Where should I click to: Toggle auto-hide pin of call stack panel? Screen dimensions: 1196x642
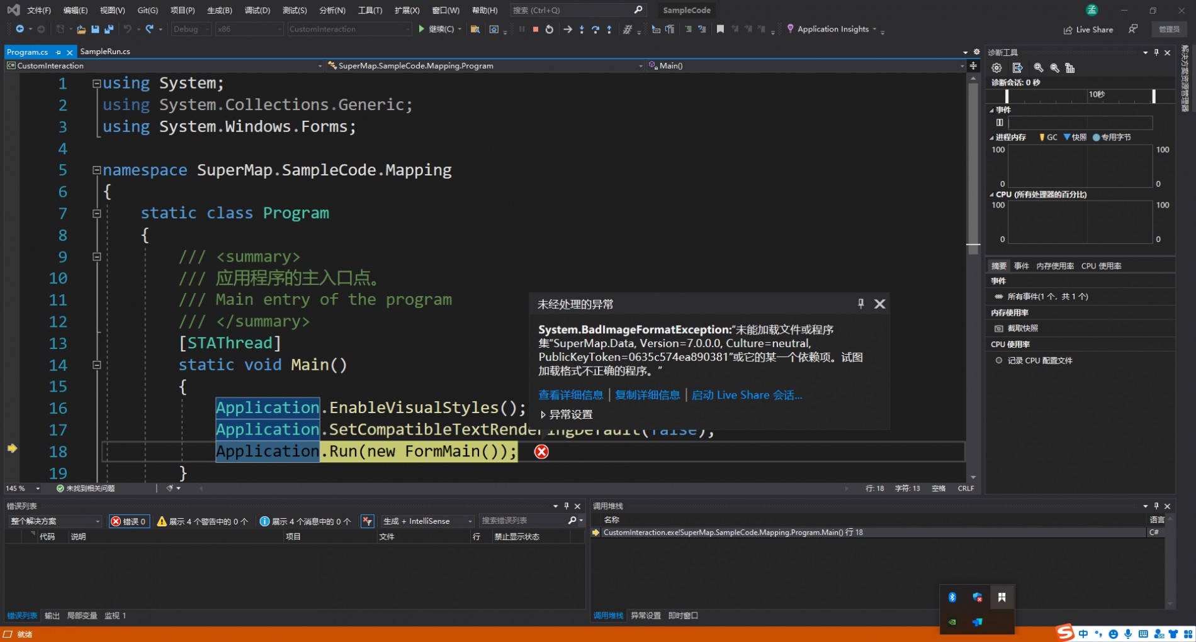[x=1156, y=506]
